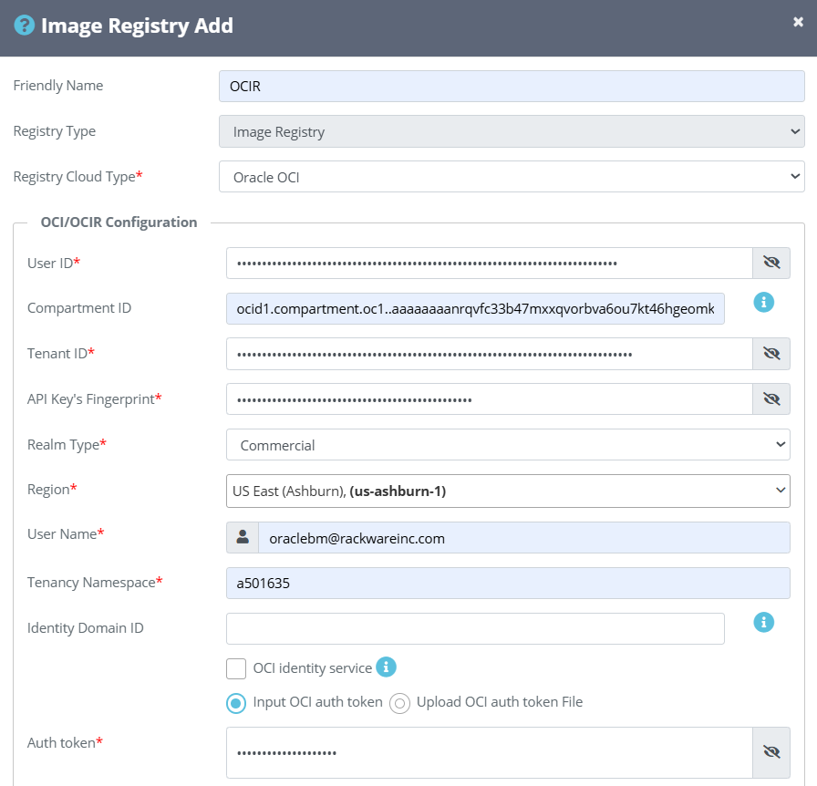
Task: Open the Region dropdown showing us-ashburn-1
Action: coord(508,491)
